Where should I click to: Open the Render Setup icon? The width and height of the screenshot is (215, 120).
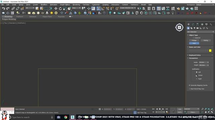[178, 9]
